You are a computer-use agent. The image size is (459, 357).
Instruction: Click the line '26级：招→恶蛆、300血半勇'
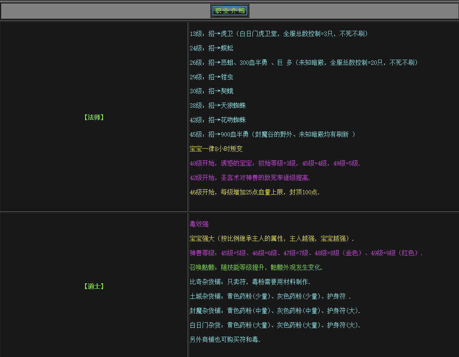point(304,62)
